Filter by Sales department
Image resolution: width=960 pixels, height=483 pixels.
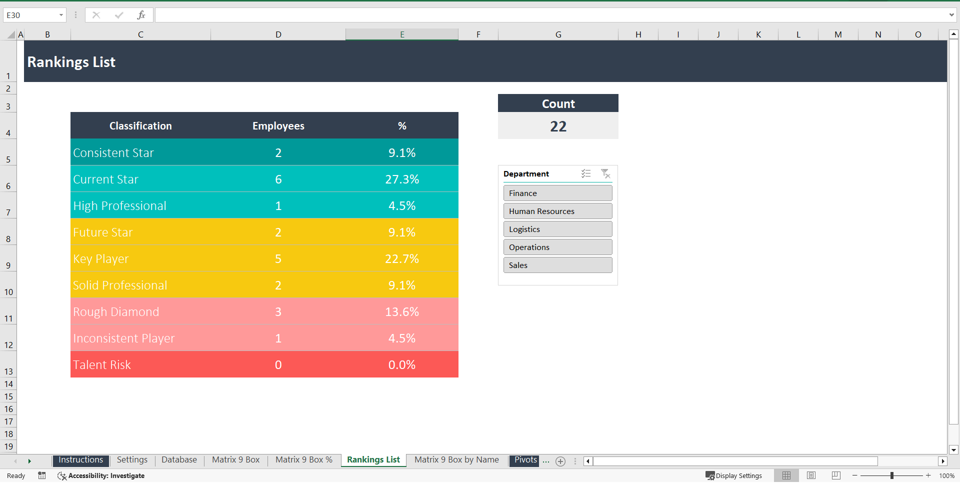pos(558,265)
